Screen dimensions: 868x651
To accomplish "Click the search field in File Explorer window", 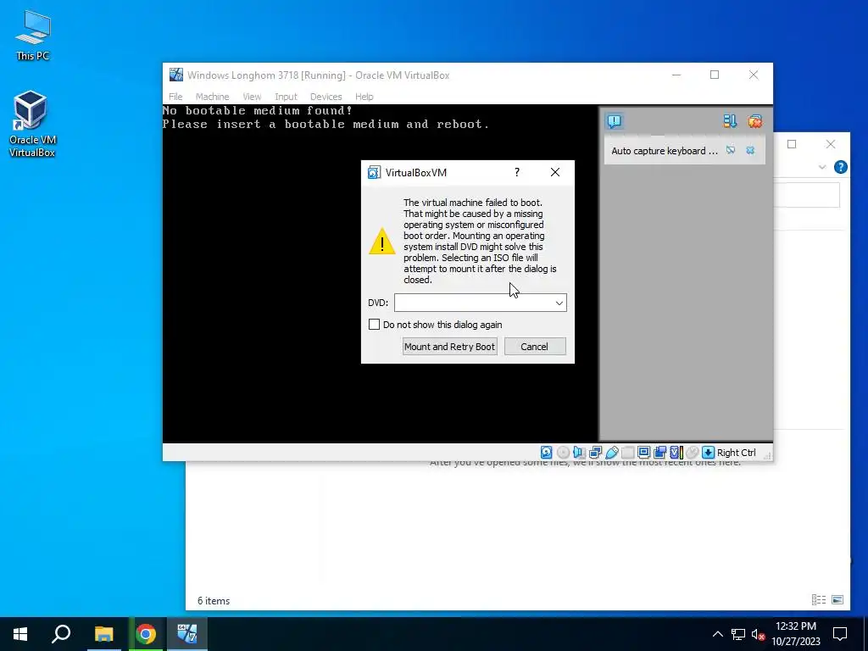I will pyautogui.click(x=807, y=195).
